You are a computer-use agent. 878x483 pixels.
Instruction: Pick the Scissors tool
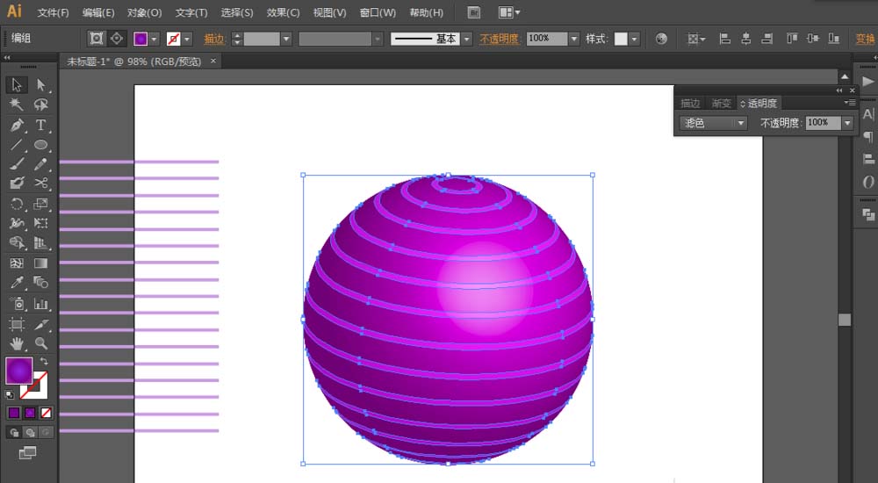click(41, 183)
